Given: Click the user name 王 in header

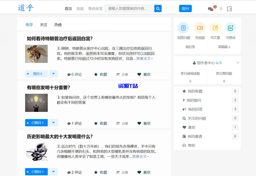Looking at the screenshot, I should (x=221, y=9).
